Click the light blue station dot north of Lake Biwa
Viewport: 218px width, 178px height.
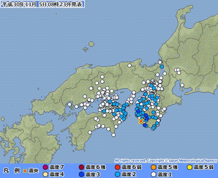click(162, 66)
